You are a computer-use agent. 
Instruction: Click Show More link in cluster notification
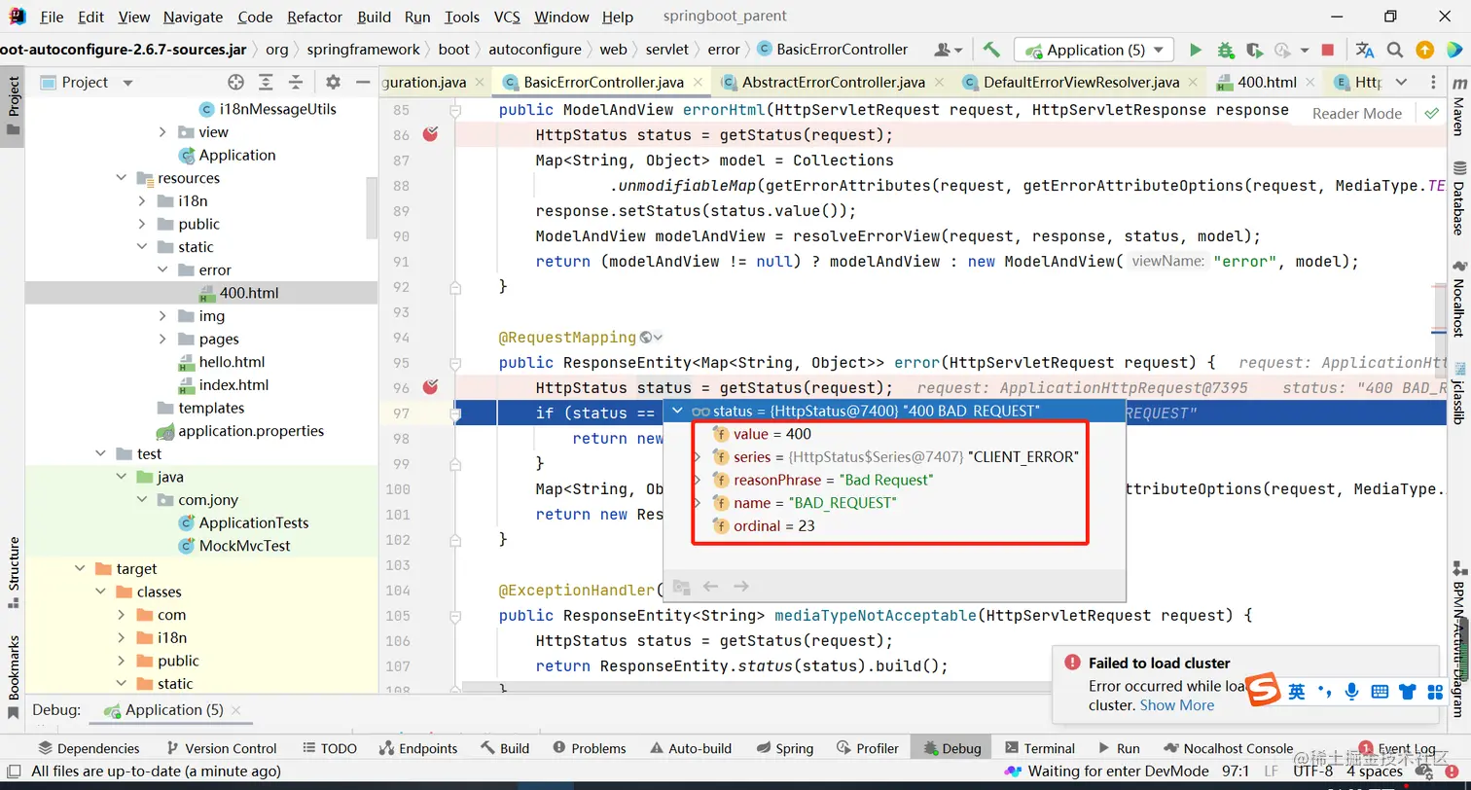pyautogui.click(x=1176, y=705)
